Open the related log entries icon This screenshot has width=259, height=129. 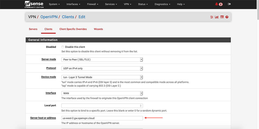click(222, 17)
